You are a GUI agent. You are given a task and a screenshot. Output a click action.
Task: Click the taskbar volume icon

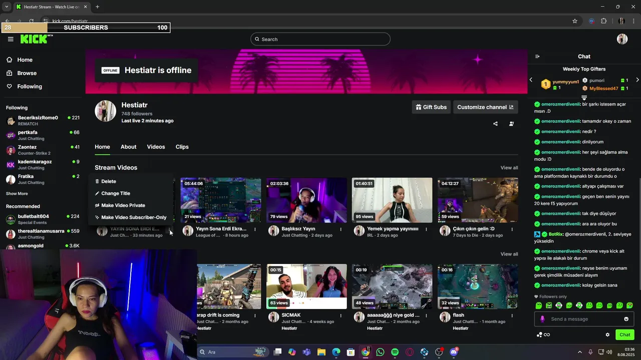609,352
